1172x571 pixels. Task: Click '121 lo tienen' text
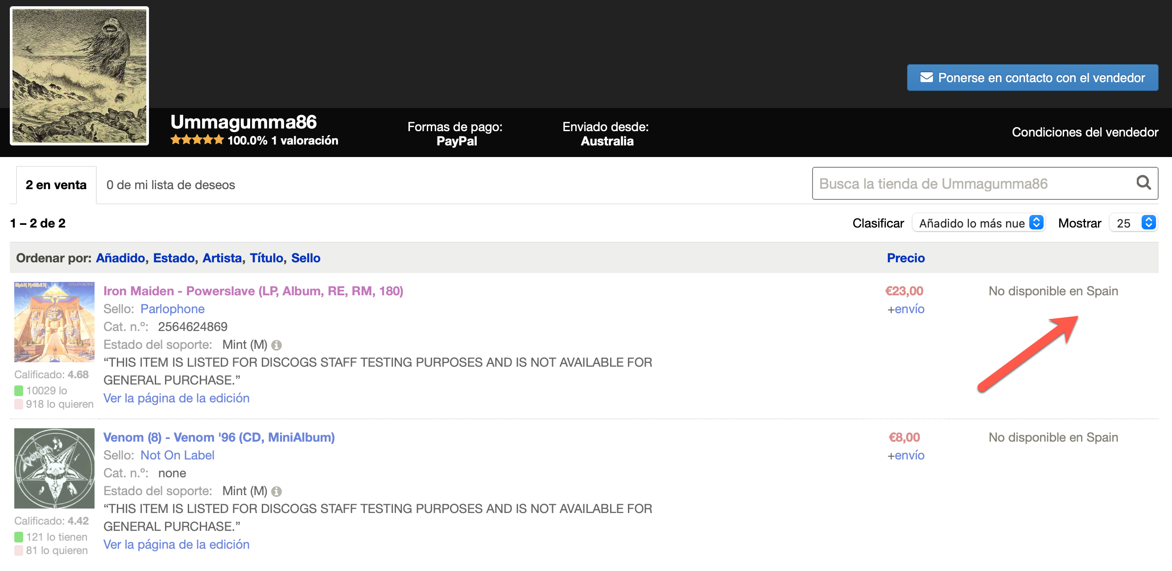pos(57,538)
